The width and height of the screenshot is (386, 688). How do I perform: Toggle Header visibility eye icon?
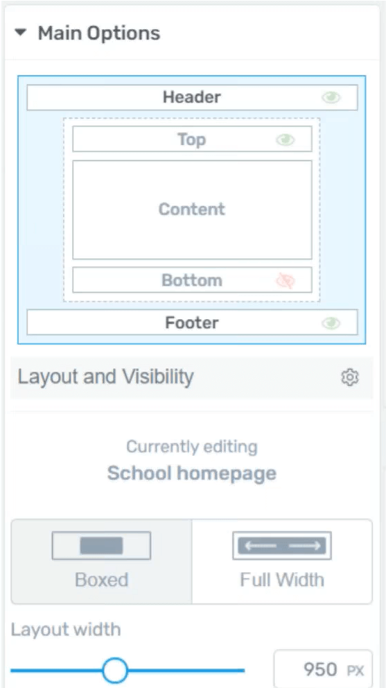(331, 97)
